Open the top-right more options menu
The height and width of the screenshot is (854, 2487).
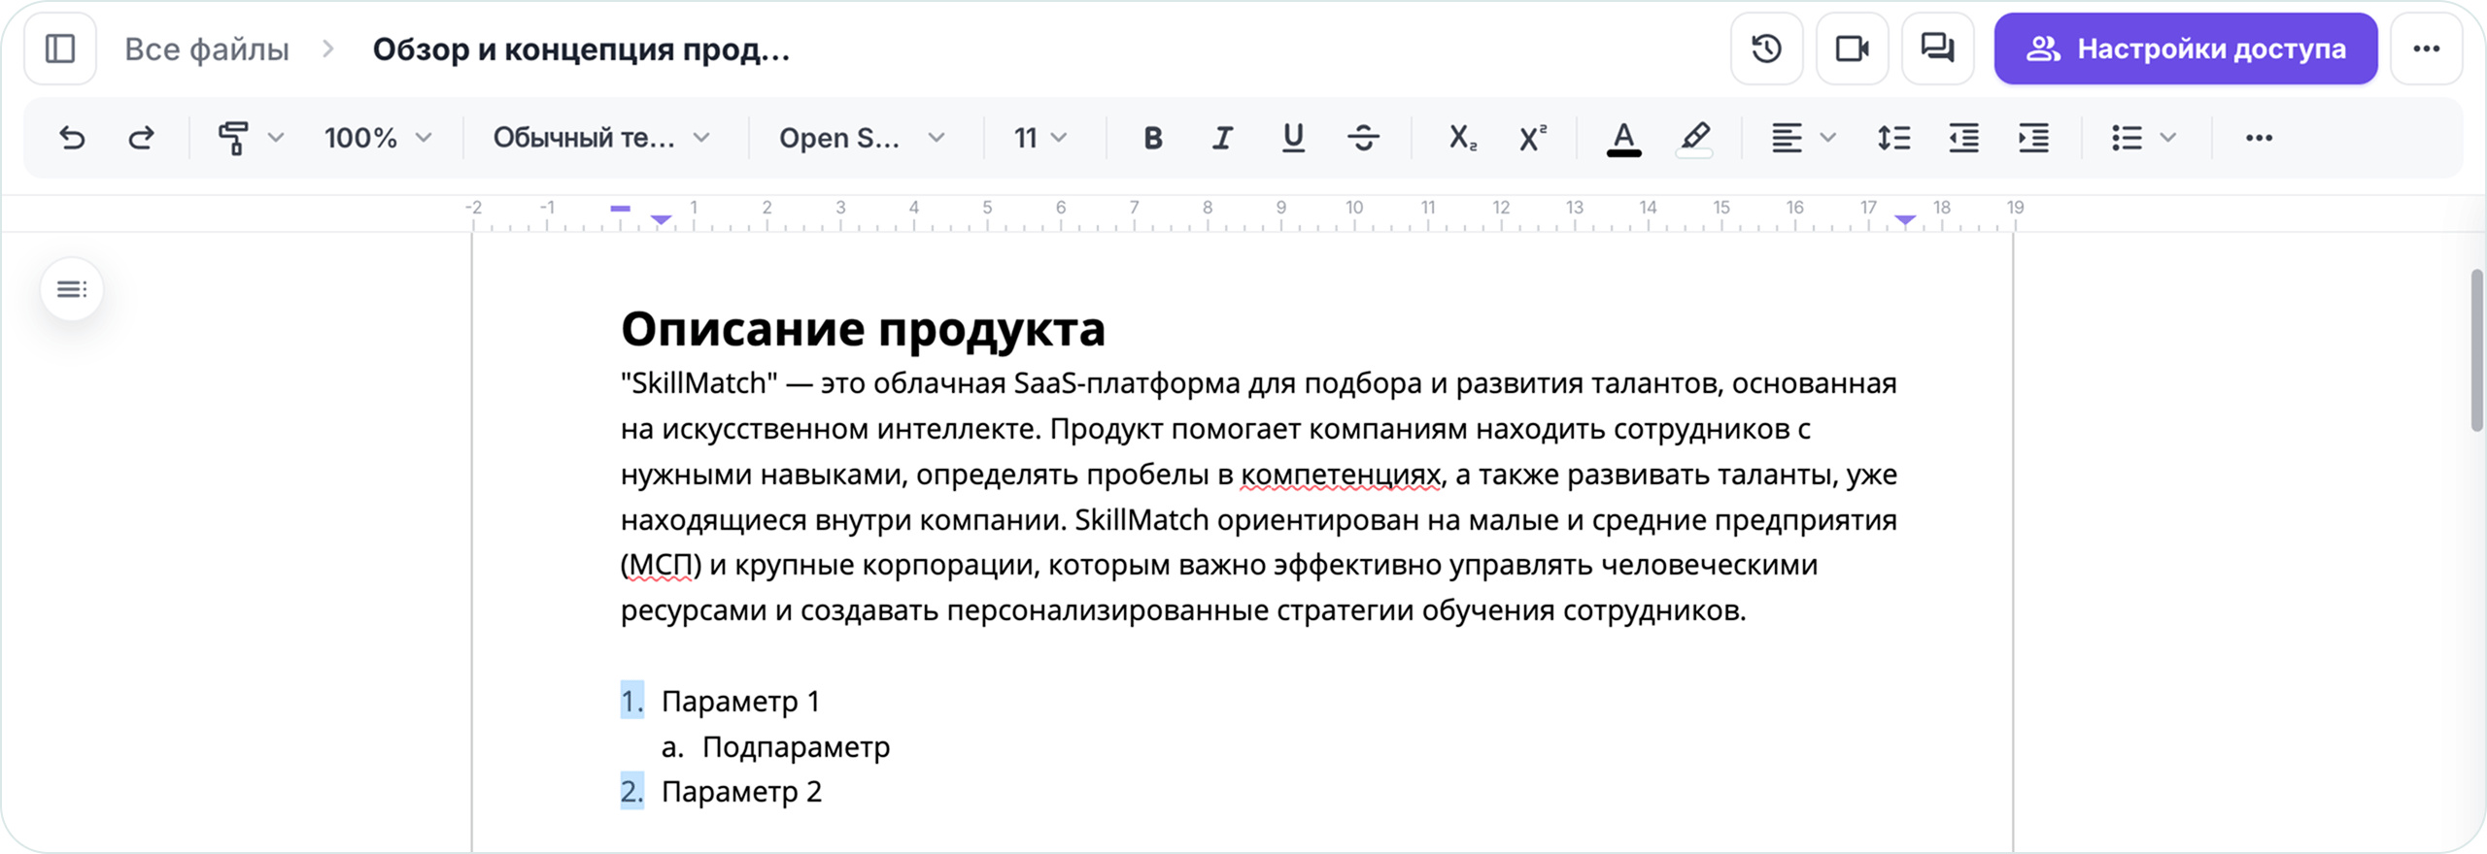[2426, 49]
